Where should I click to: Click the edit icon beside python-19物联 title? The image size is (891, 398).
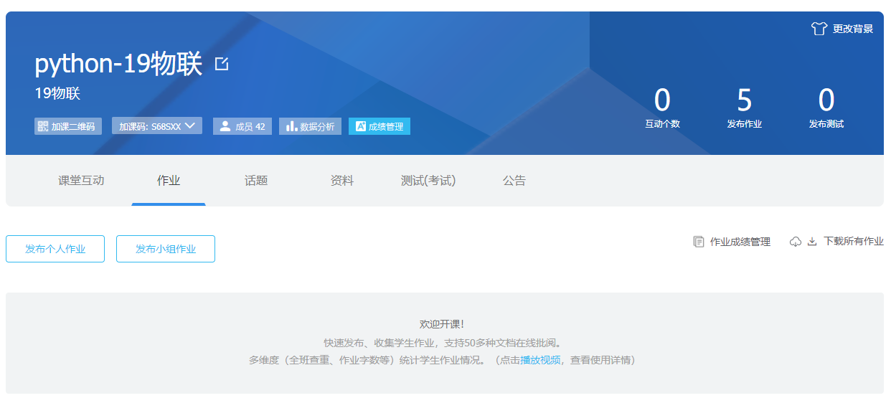pyautogui.click(x=222, y=65)
